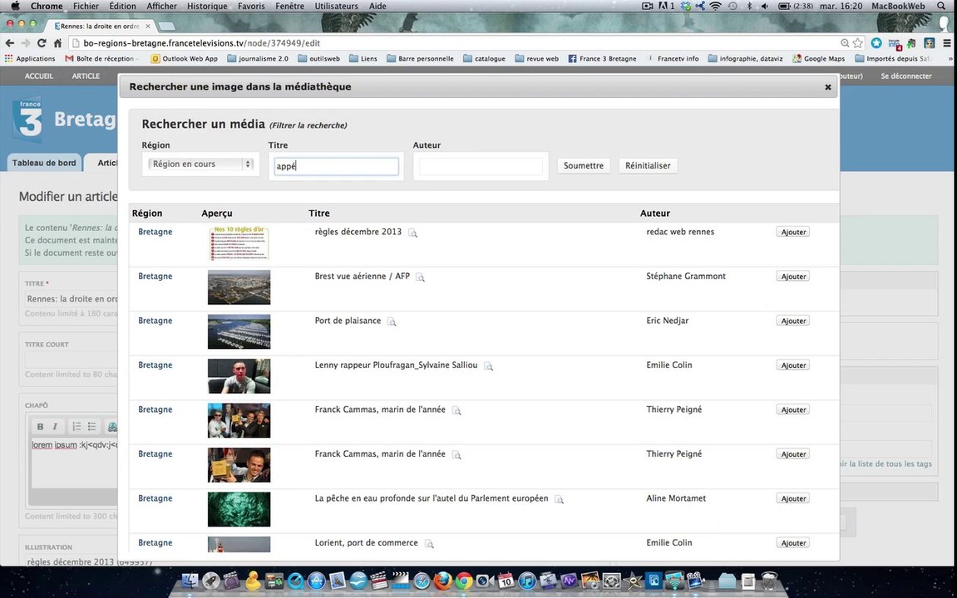
Task: Open iTunes from the Dock
Action: click(526, 581)
